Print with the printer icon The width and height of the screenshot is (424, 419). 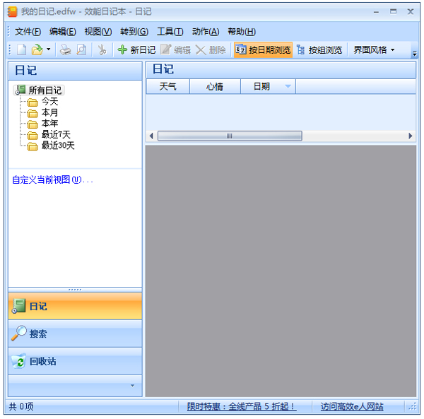[65, 50]
